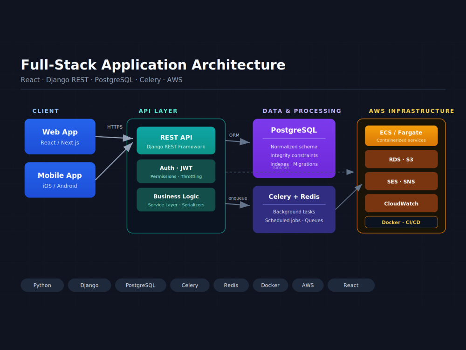Click the Service Layer · Serializers text
Screen dimensions: 466x350
click(x=176, y=205)
